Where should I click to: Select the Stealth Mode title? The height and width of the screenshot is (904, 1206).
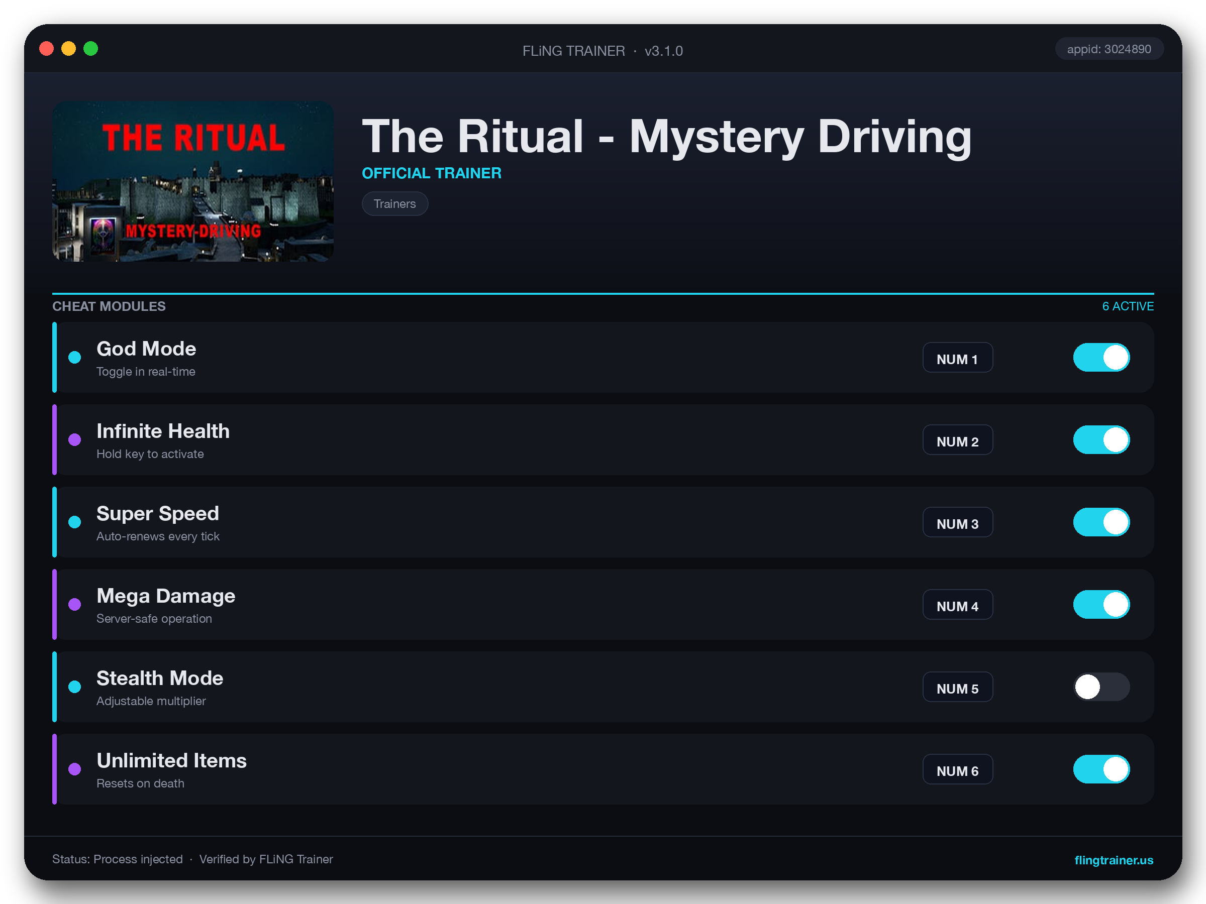pos(160,679)
